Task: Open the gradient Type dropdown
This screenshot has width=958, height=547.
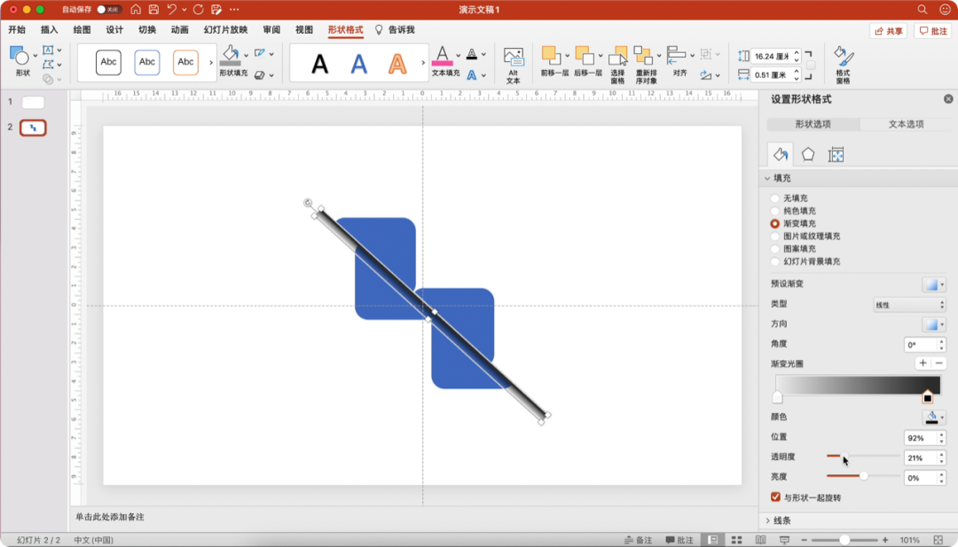Action: point(909,305)
